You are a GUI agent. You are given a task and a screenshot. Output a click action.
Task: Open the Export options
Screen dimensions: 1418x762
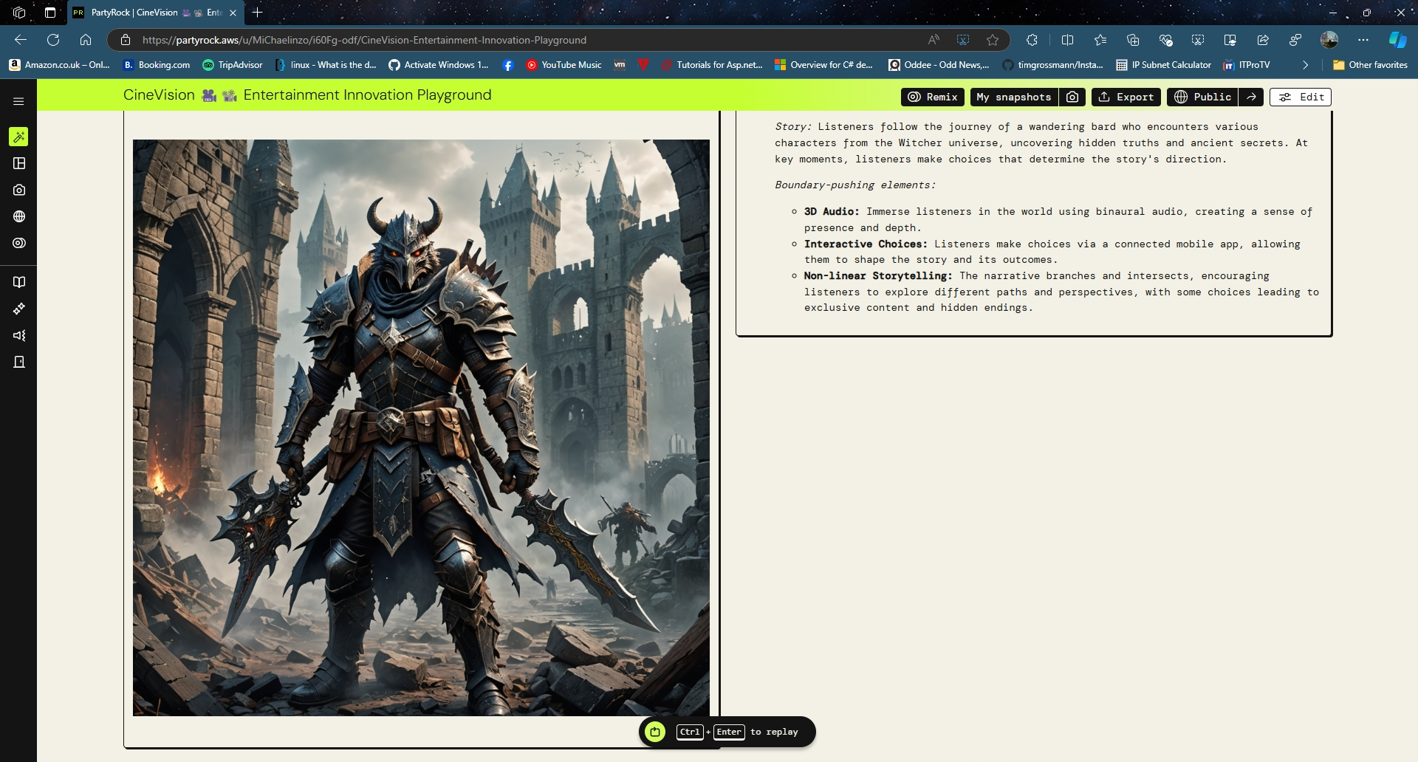(1125, 97)
